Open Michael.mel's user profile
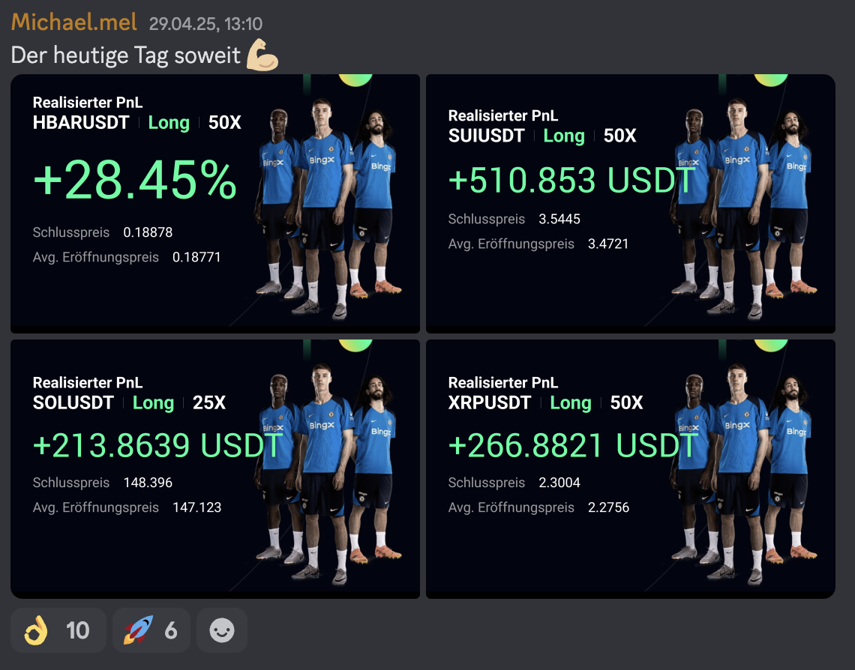This screenshot has width=855, height=670. tap(73, 22)
